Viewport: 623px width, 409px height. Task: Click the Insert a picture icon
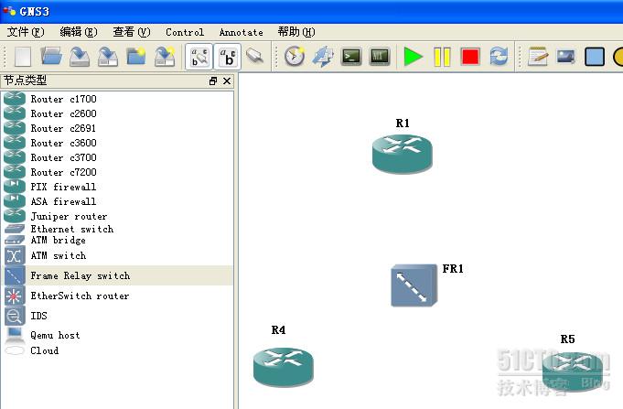click(566, 57)
